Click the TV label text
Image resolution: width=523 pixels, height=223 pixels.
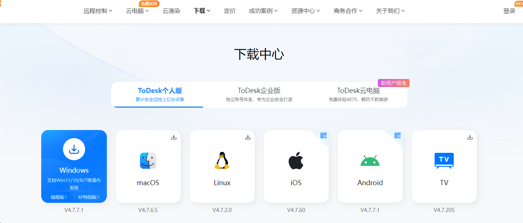pos(444,183)
